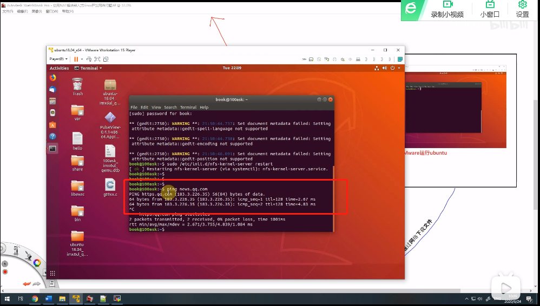Screen dimensions: 540x306
Task: Open the SketchBook brush tool in lagoon
Action: 29,255
